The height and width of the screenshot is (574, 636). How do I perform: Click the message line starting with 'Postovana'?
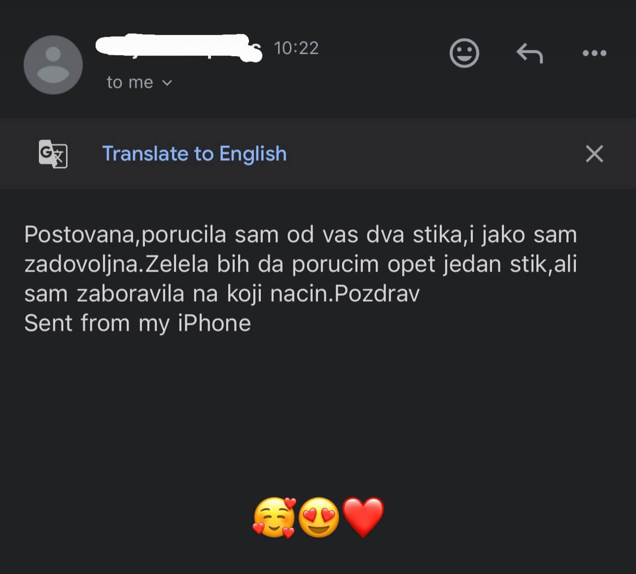(x=300, y=235)
